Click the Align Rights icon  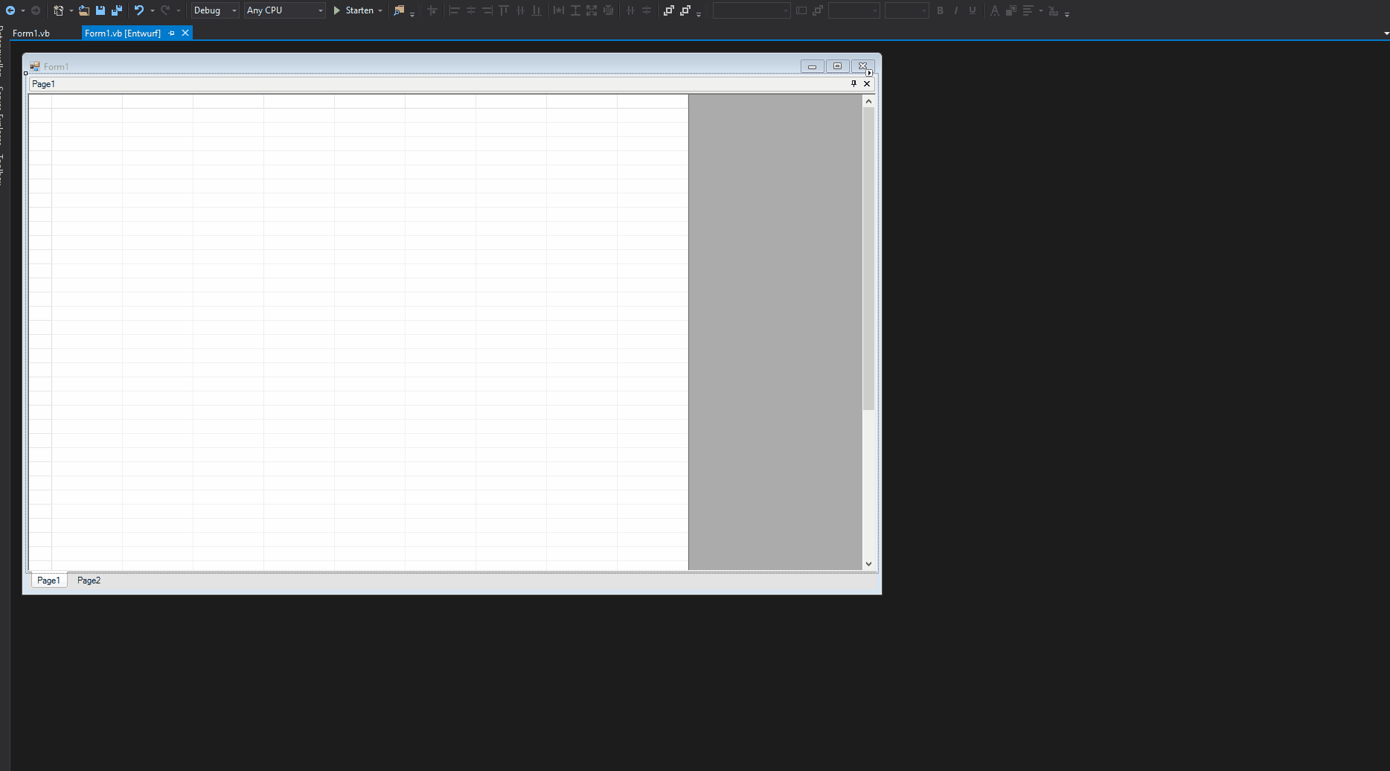click(x=487, y=10)
